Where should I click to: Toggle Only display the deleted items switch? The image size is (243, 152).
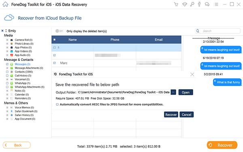click(60, 31)
